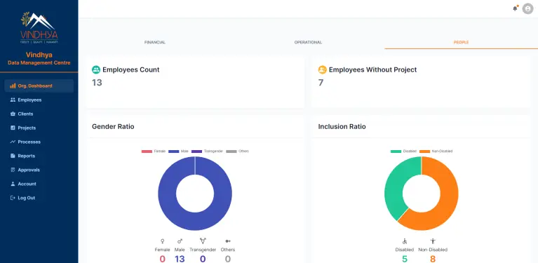Click the Male gender symbol icon
The image size is (538, 263).
tap(180, 241)
